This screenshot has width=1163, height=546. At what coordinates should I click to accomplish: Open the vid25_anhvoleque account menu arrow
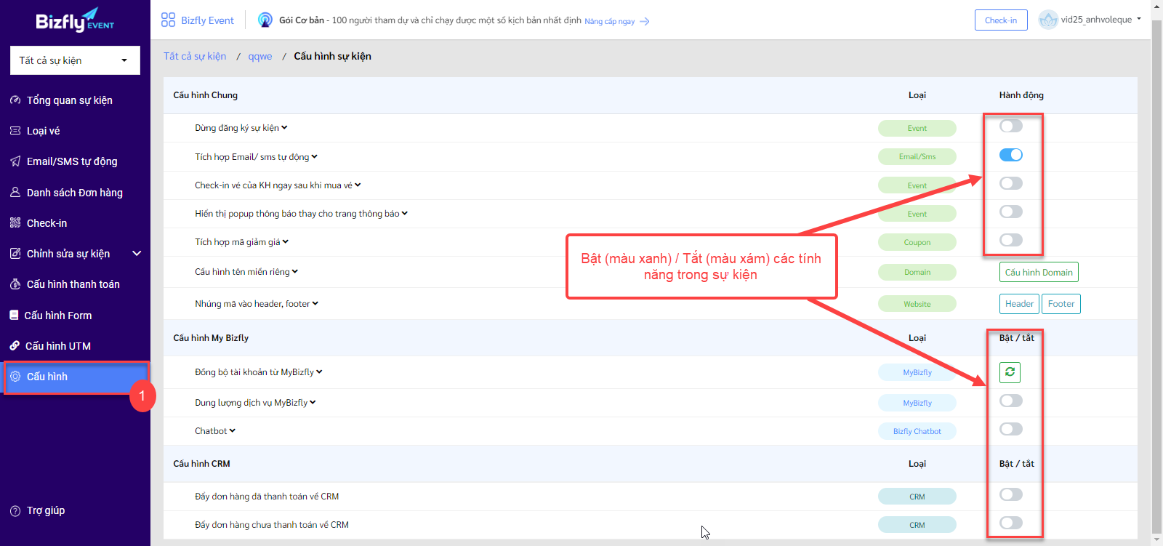coord(1138,19)
